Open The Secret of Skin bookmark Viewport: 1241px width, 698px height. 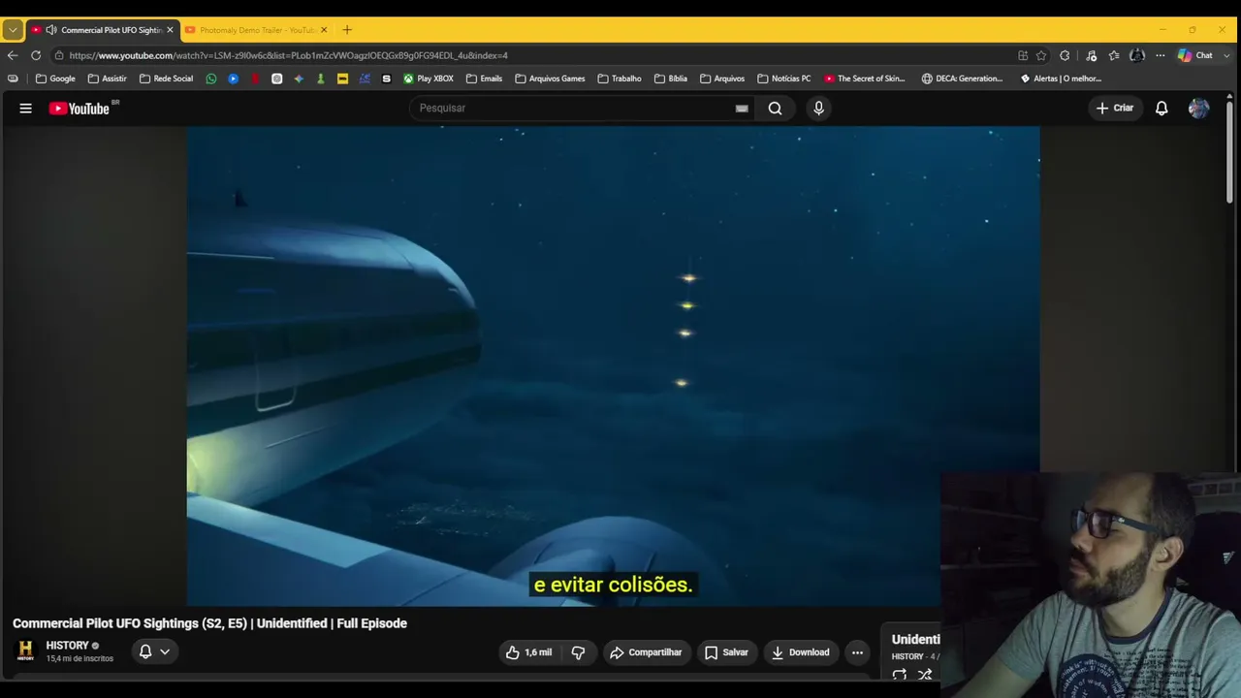click(x=864, y=79)
